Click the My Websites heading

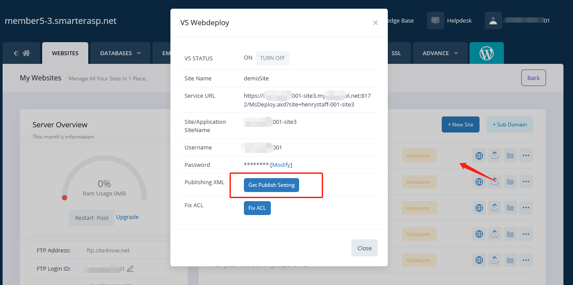tap(40, 78)
